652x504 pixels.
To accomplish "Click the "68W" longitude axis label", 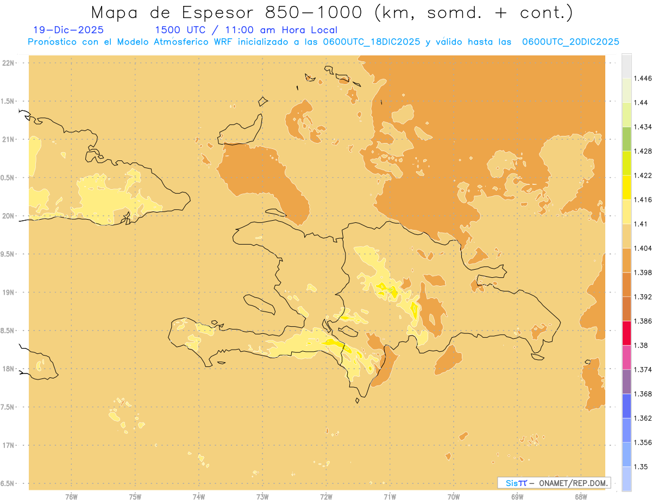I will (x=581, y=496).
